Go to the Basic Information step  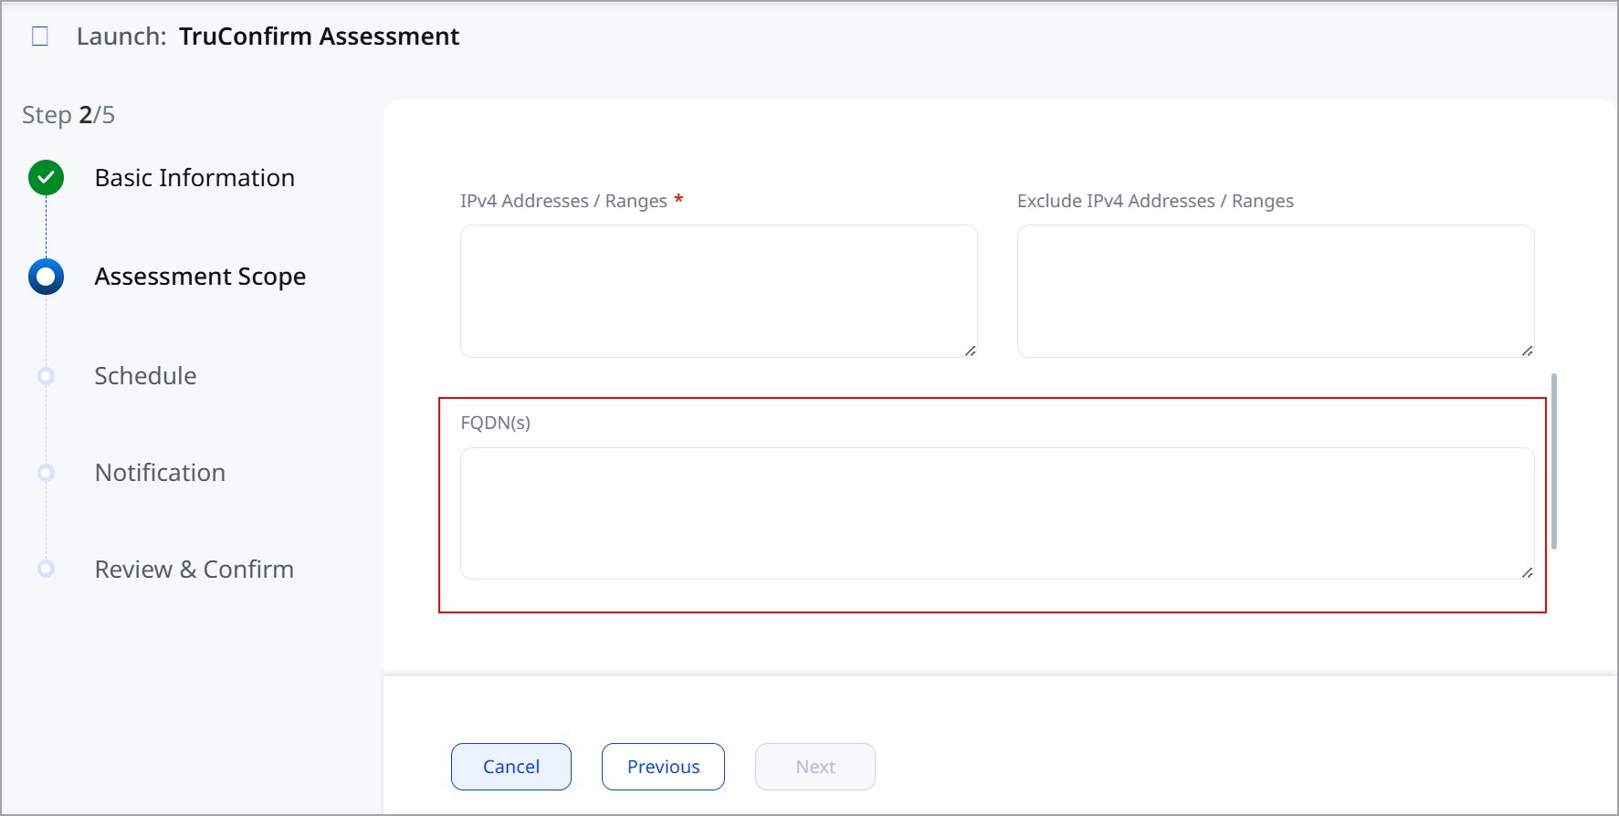coord(194,178)
